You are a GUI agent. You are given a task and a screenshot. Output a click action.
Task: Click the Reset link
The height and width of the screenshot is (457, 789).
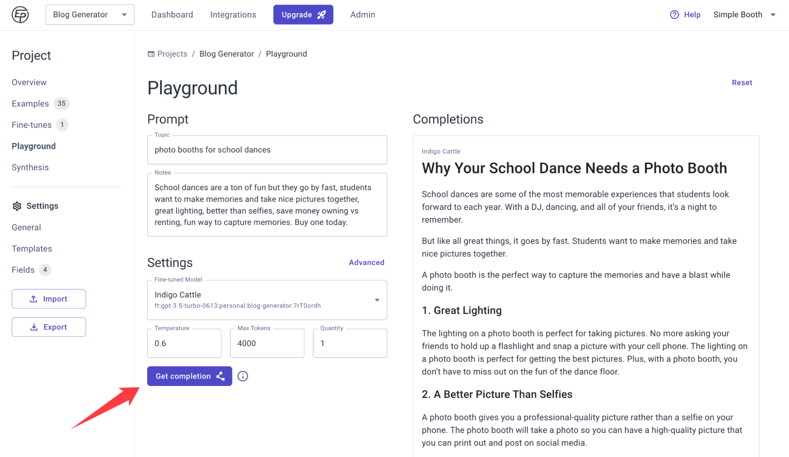click(742, 82)
